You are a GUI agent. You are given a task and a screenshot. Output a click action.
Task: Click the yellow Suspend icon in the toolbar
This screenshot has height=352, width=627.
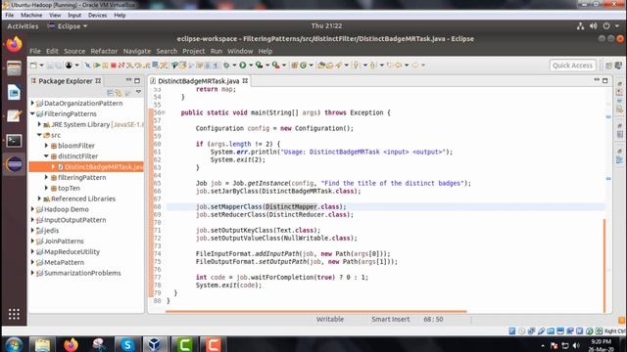pos(105,66)
